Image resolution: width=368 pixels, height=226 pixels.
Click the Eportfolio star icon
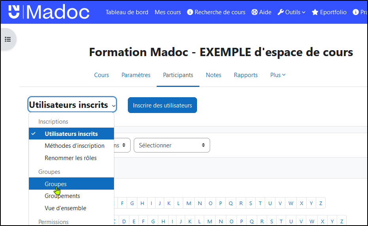[x=315, y=12]
